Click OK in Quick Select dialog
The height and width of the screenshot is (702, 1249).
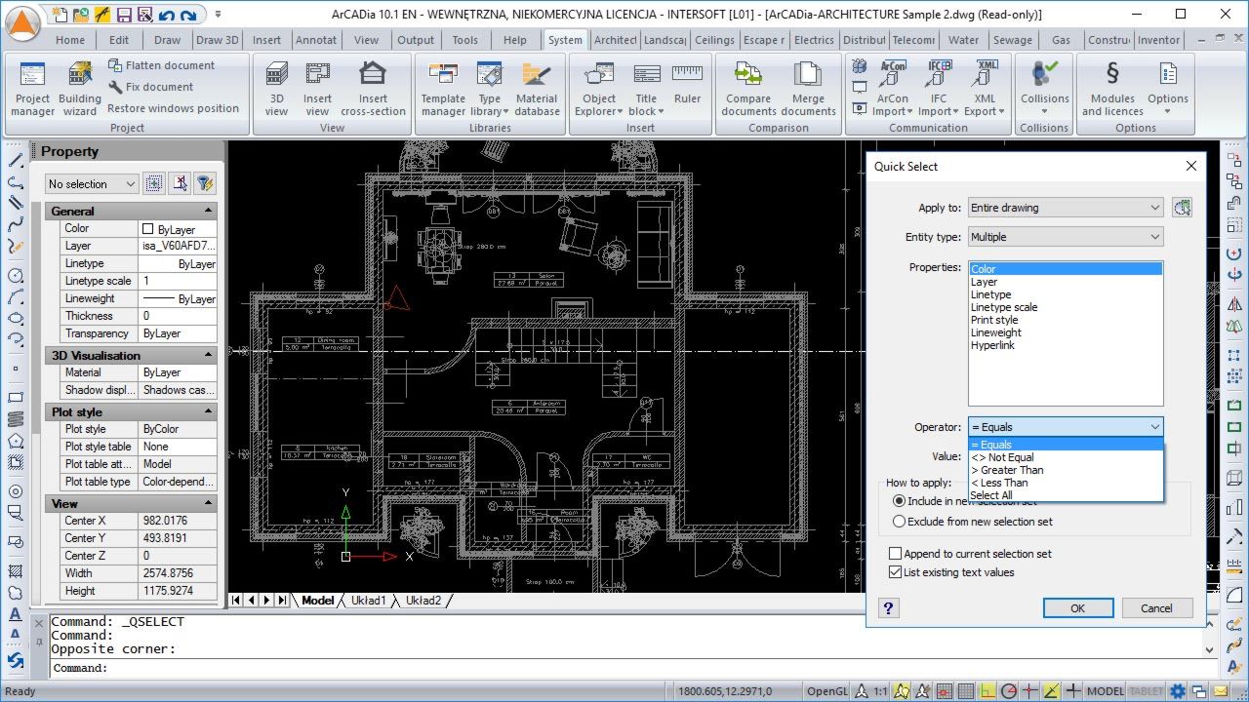pyautogui.click(x=1077, y=607)
